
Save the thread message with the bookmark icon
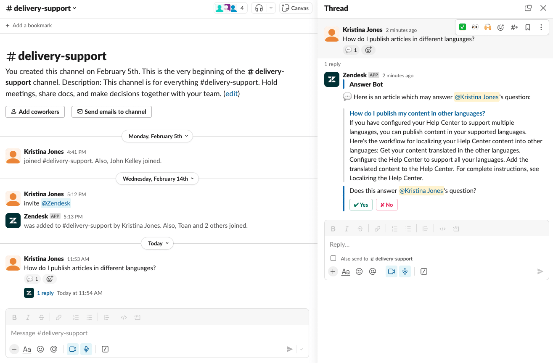point(528,26)
